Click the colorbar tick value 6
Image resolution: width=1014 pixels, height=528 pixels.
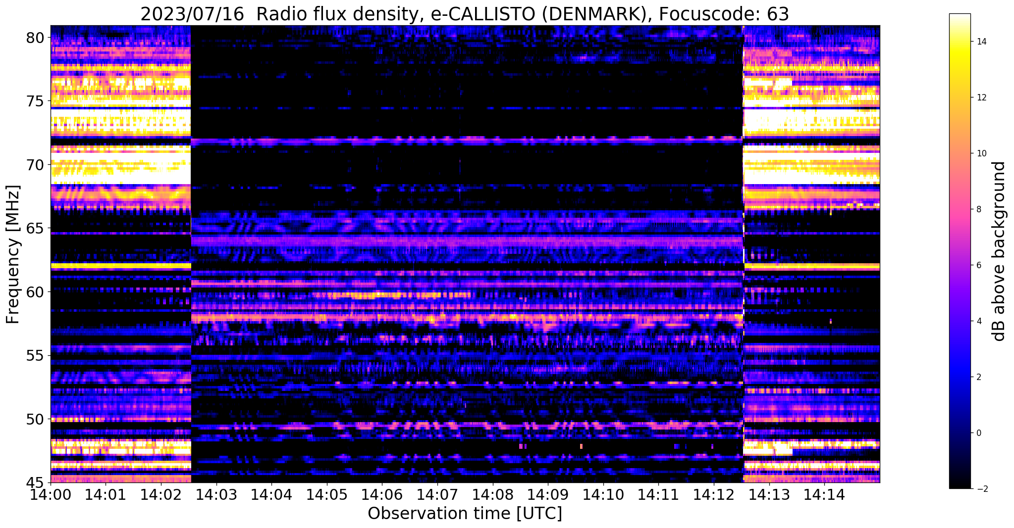click(978, 265)
